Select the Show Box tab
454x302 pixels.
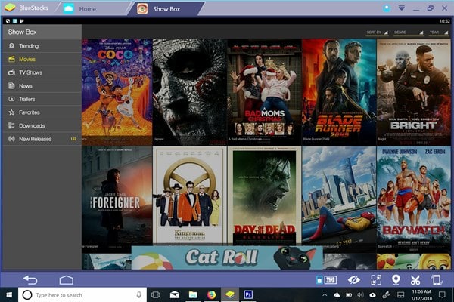click(x=166, y=9)
